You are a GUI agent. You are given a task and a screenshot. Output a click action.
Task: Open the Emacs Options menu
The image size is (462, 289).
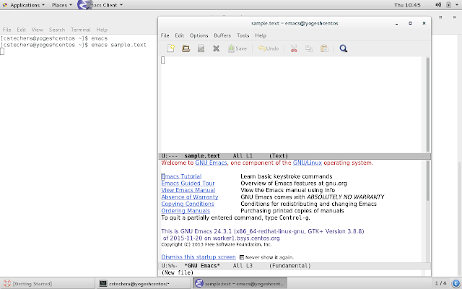coord(199,35)
